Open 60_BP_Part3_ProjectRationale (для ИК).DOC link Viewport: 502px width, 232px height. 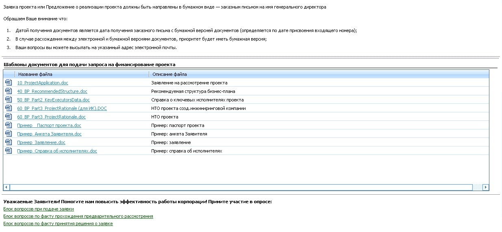[x=62, y=108]
